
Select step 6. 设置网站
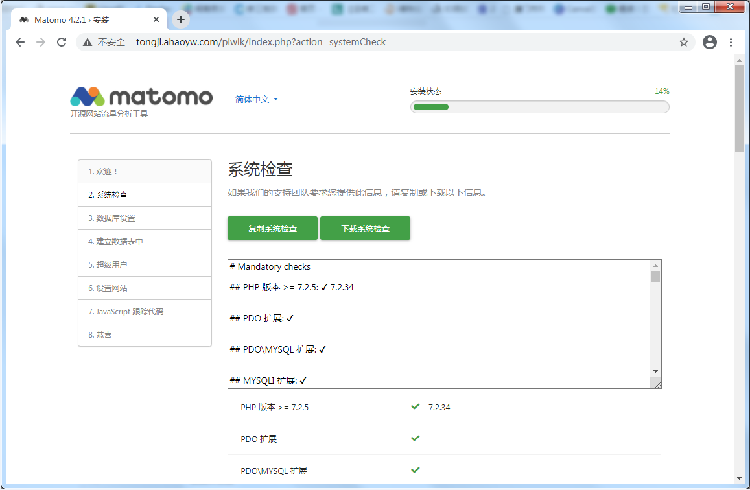coord(145,288)
